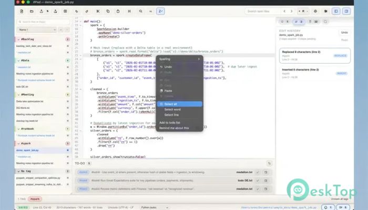368x210 pixels.
Task: Click the #spark tag pill
Action: [x=35, y=199]
